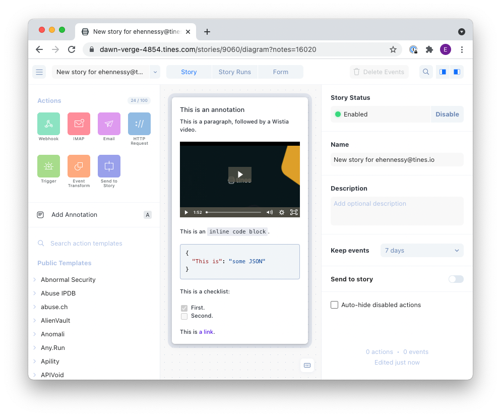Select the Email action icon
Image resolution: width=501 pixels, height=417 pixels.
point(109,124)
